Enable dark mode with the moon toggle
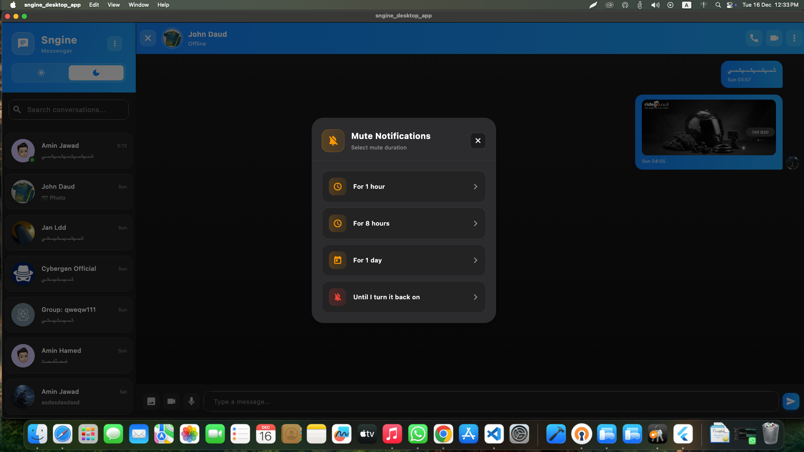804x452 pixels. coord(96,72)
